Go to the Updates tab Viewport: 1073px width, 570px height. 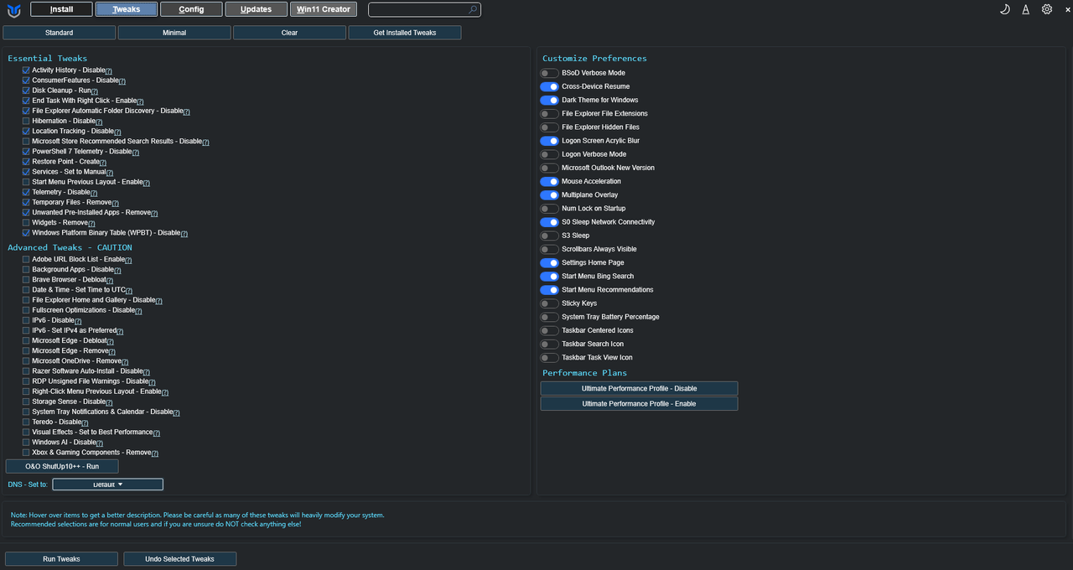[x=256, y=9]
